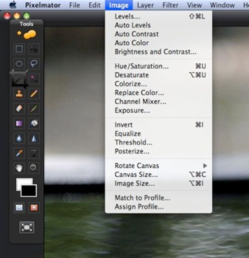Select the Lasso tool
Screen dimensions: 249x258
tap(34, 64)
